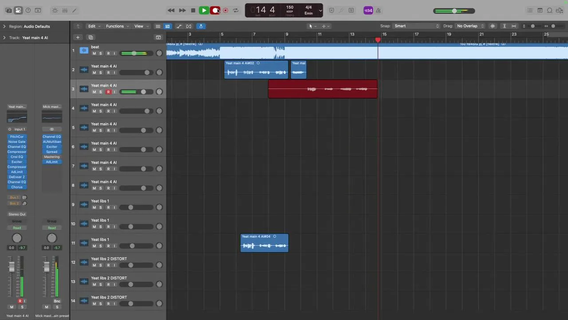
Task: Open Quick Help question mark icon
Action: [x=28, y=10]
